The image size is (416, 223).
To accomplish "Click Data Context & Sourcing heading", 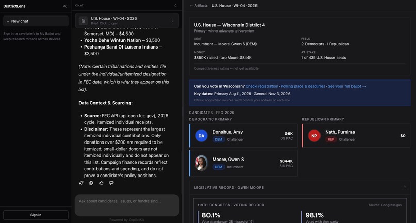I will point(106,103).
